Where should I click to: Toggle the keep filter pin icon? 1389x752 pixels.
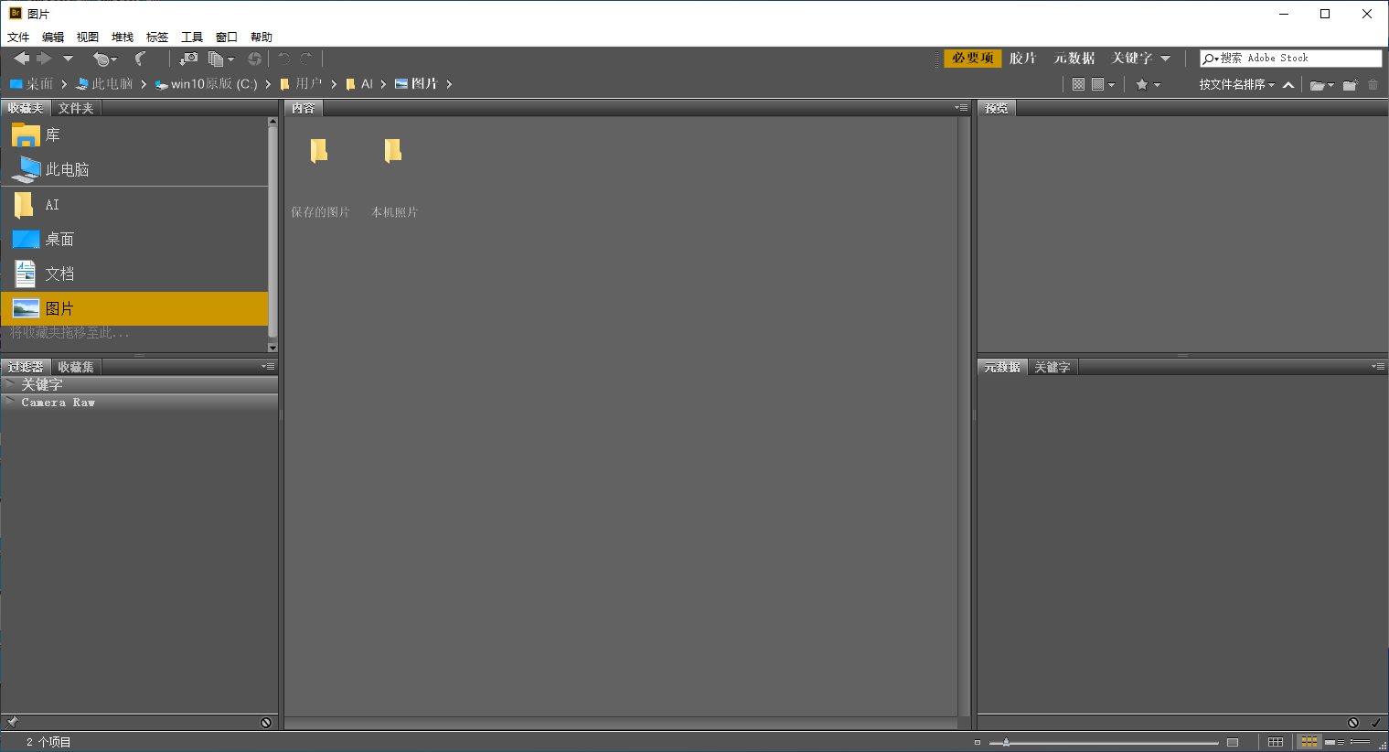point(12,722)
